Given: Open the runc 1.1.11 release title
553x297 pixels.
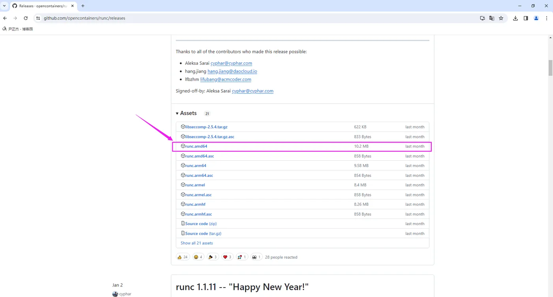Looking at the screenshot, I should coord(242,287).
